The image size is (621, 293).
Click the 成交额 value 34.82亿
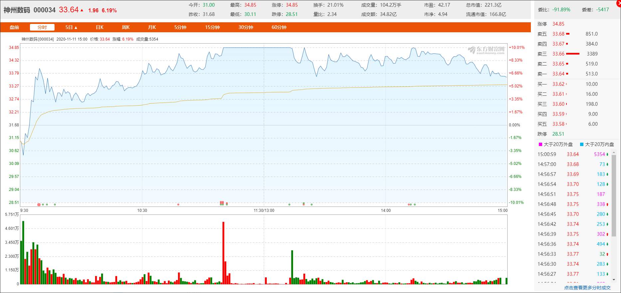[x=388, y=14]
